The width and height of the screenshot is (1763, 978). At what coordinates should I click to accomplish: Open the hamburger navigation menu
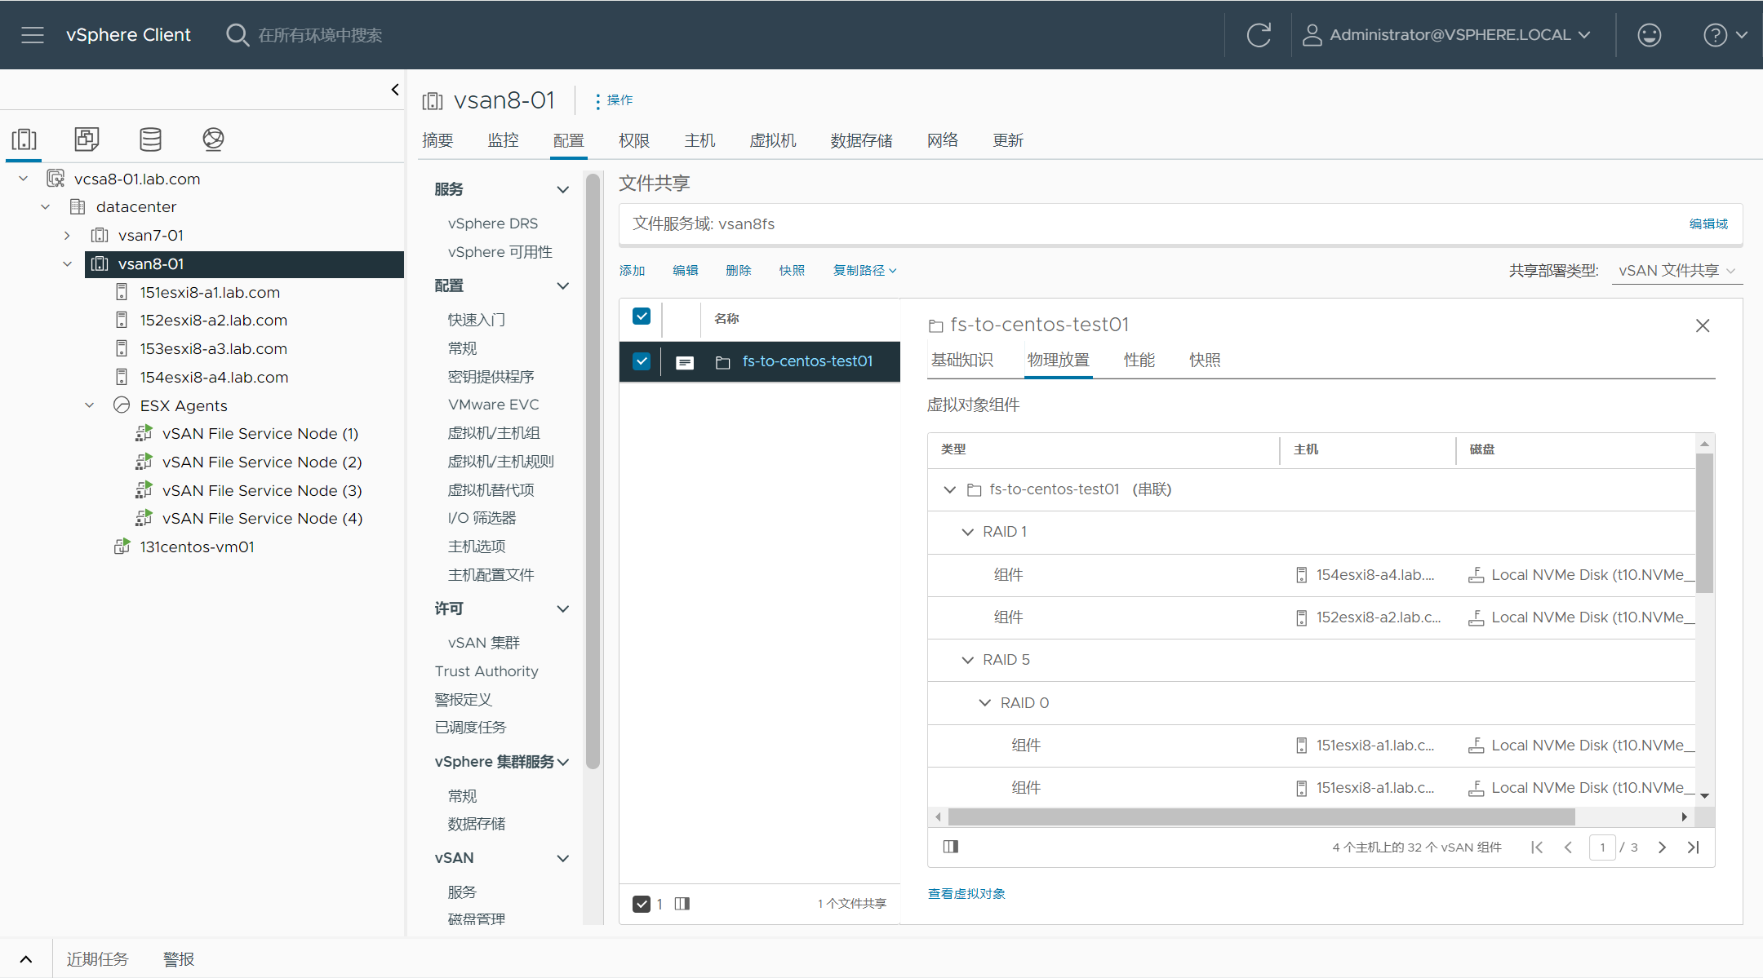pos(33,35)
